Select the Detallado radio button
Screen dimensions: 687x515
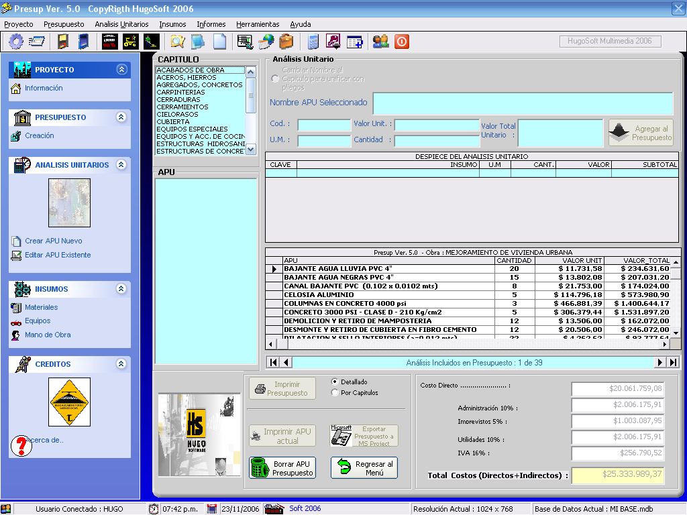coord(335,382)
